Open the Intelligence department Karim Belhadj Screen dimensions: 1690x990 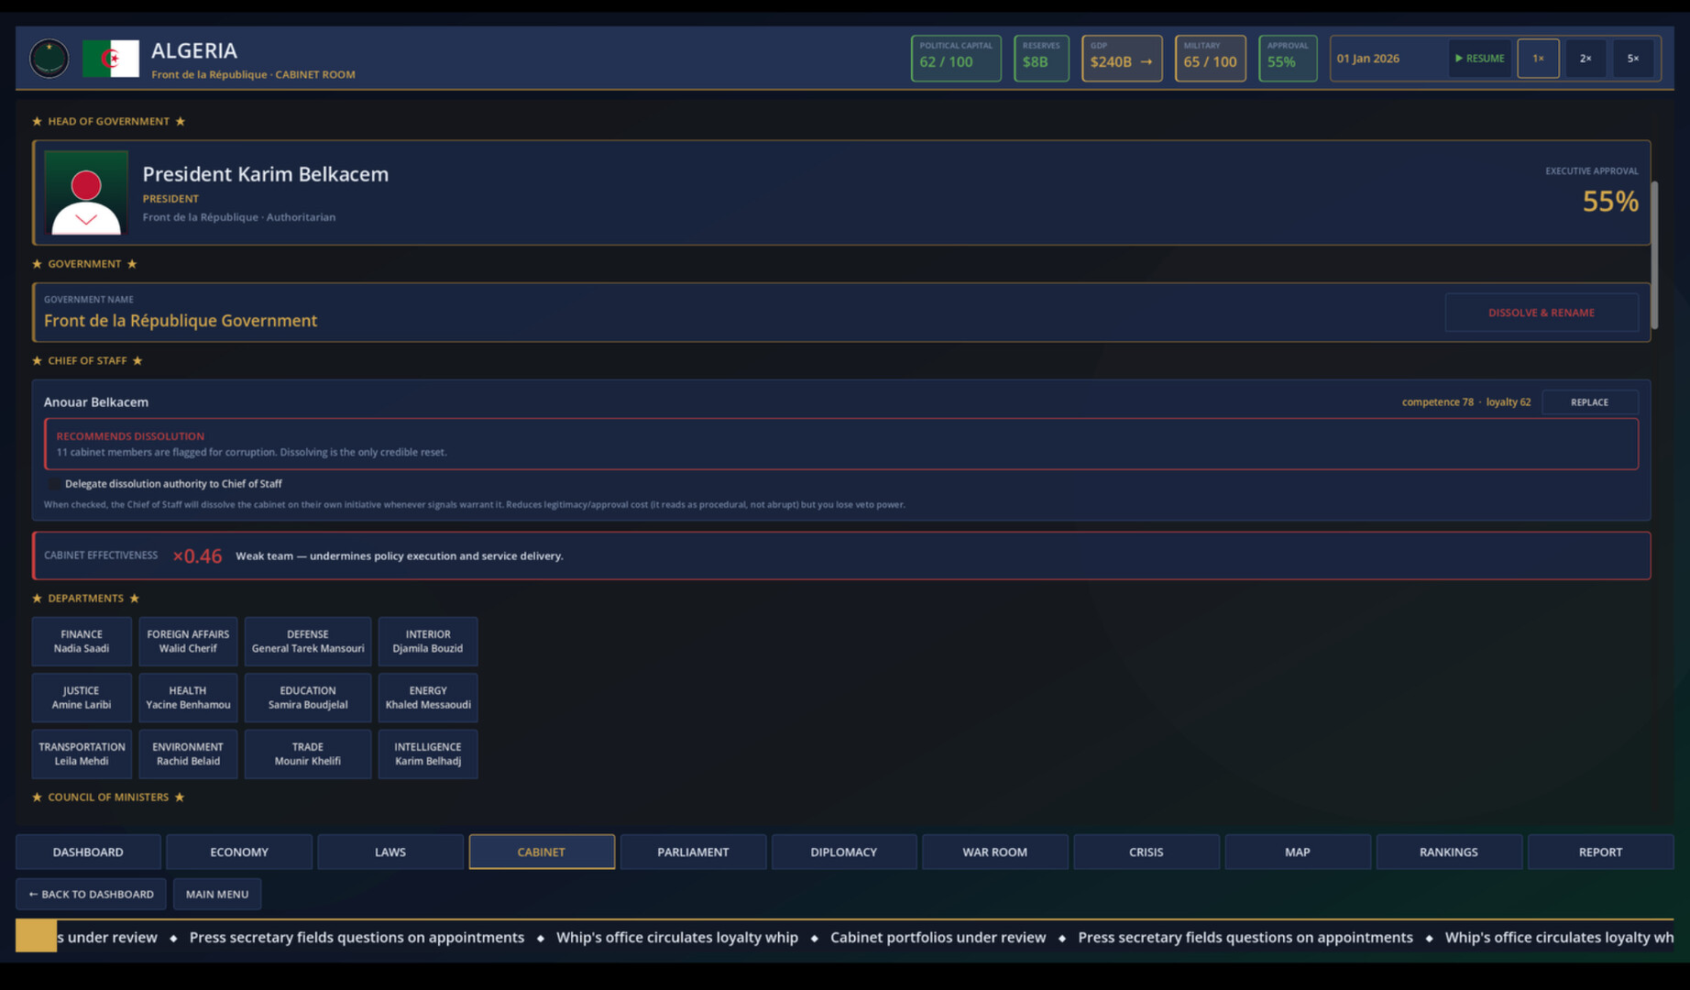428,753
